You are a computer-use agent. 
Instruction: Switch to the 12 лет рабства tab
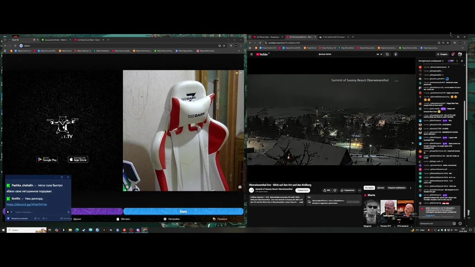[334, 37]
